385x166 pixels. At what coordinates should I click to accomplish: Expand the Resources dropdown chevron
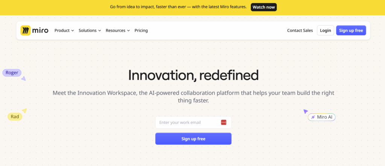[128, 31]
